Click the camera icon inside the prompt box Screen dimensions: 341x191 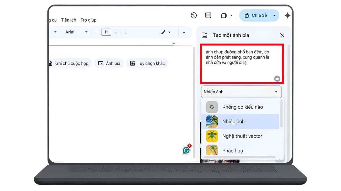tap(277, 78)
